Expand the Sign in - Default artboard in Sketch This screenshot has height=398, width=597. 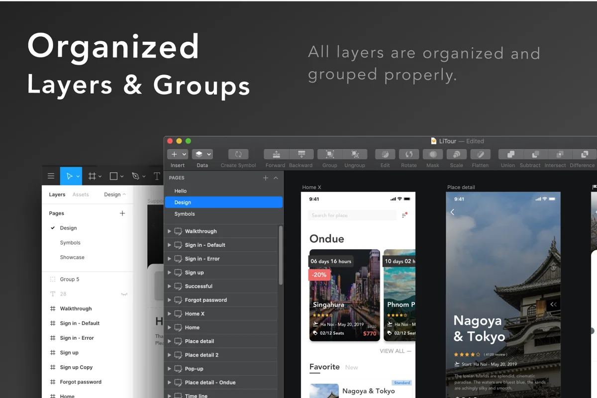click(x=169, y=245)
